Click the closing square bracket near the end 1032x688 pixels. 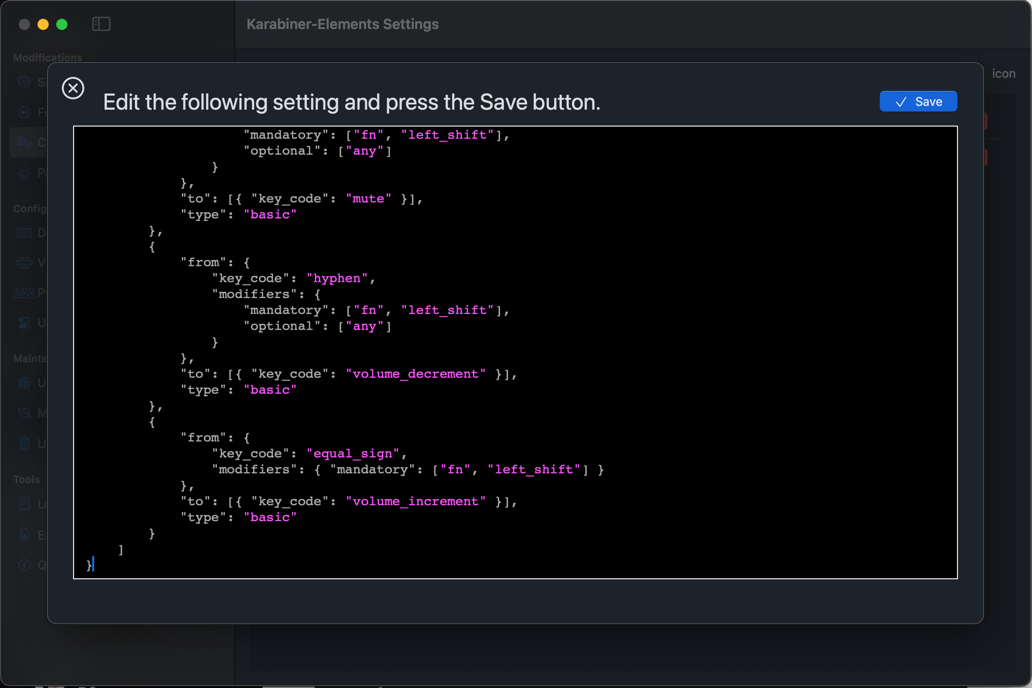[121, 549]
